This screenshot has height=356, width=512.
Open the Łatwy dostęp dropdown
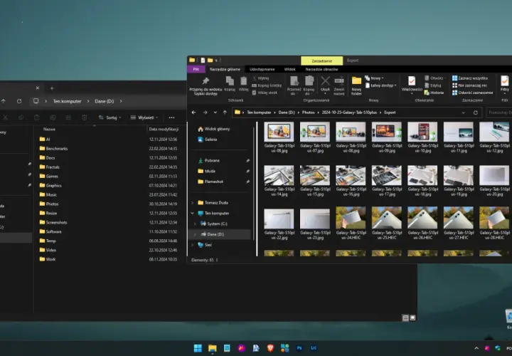(x=380, y=85)
